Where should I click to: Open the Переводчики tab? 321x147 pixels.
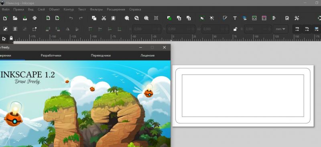point(101,55)
